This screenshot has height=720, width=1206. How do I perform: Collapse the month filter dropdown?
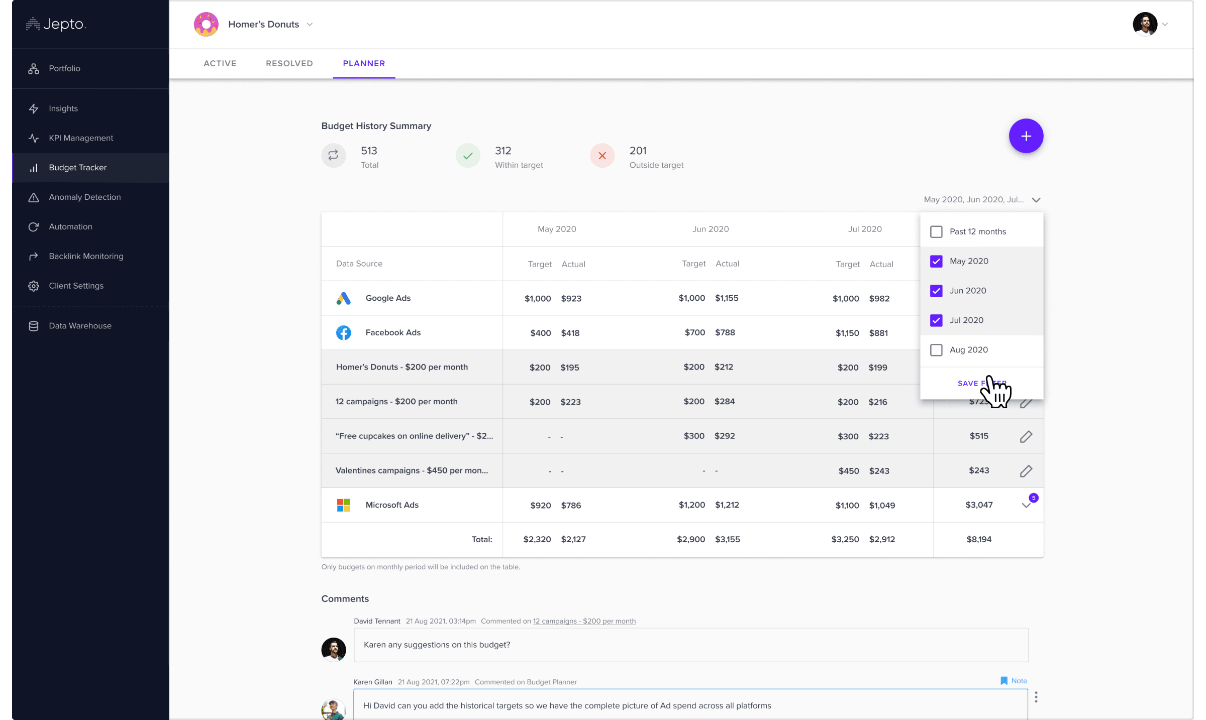[1036, 200]
